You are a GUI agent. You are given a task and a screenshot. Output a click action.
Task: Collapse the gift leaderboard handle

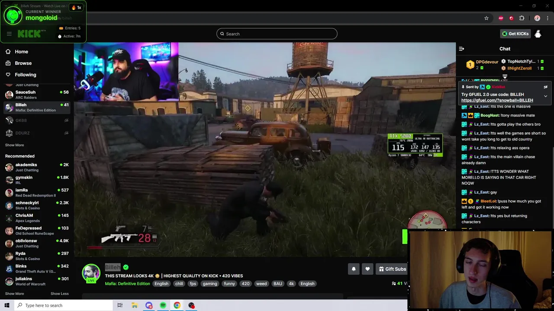click(x=505, y=77)
